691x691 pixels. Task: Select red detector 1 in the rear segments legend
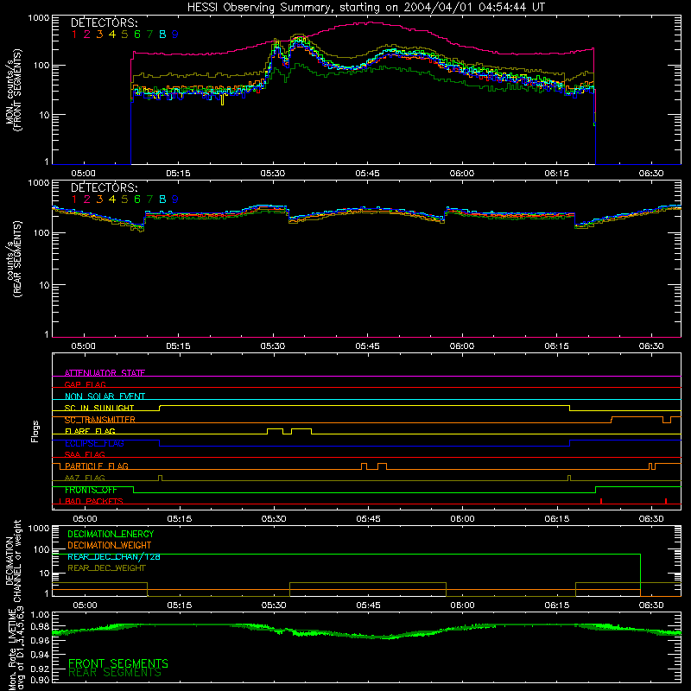tap(74, 200)
